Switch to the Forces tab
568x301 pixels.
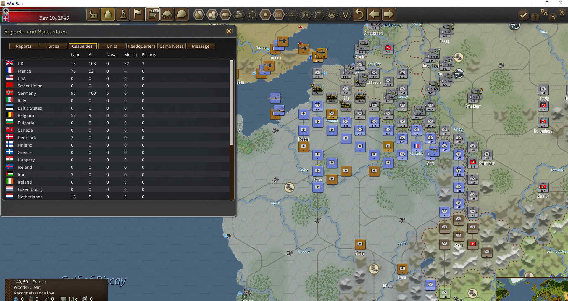(x=53, y=46)
